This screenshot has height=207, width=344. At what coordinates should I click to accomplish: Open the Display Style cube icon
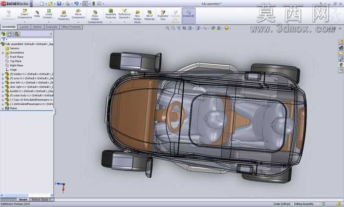coord(197,28)
